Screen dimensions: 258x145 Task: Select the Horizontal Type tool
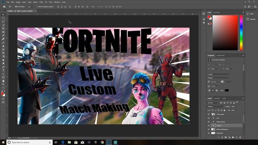click(x=3, y=70)
